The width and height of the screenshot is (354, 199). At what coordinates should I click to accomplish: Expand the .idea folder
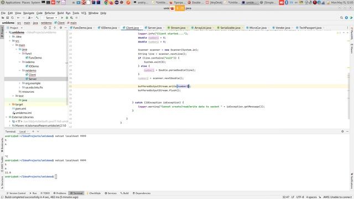(x=10, y=36)
